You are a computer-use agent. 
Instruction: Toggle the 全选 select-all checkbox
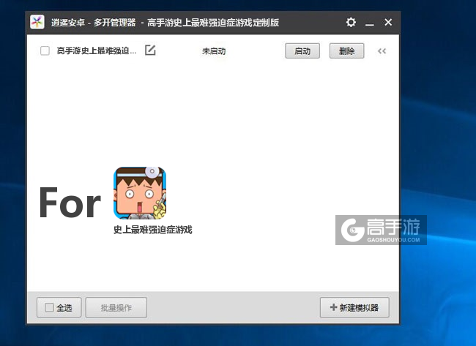click(x=49, y=307)
